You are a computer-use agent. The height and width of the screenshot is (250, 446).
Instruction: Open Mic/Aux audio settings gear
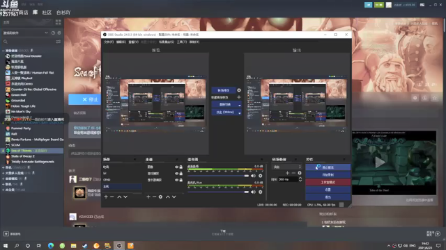point(260,192)
